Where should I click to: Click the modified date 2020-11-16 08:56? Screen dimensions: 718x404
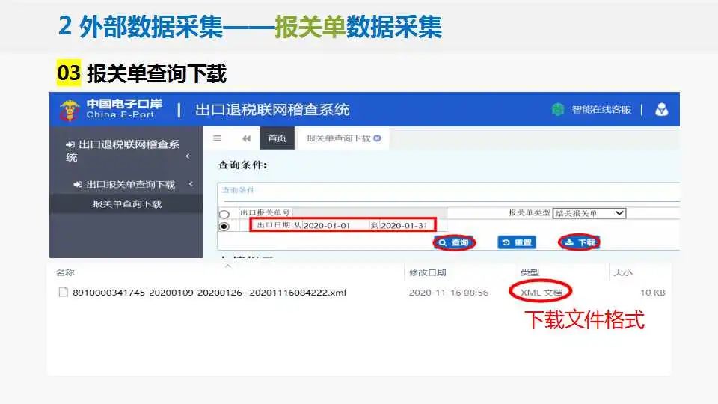pyautogui.click(x=449, y=293)
